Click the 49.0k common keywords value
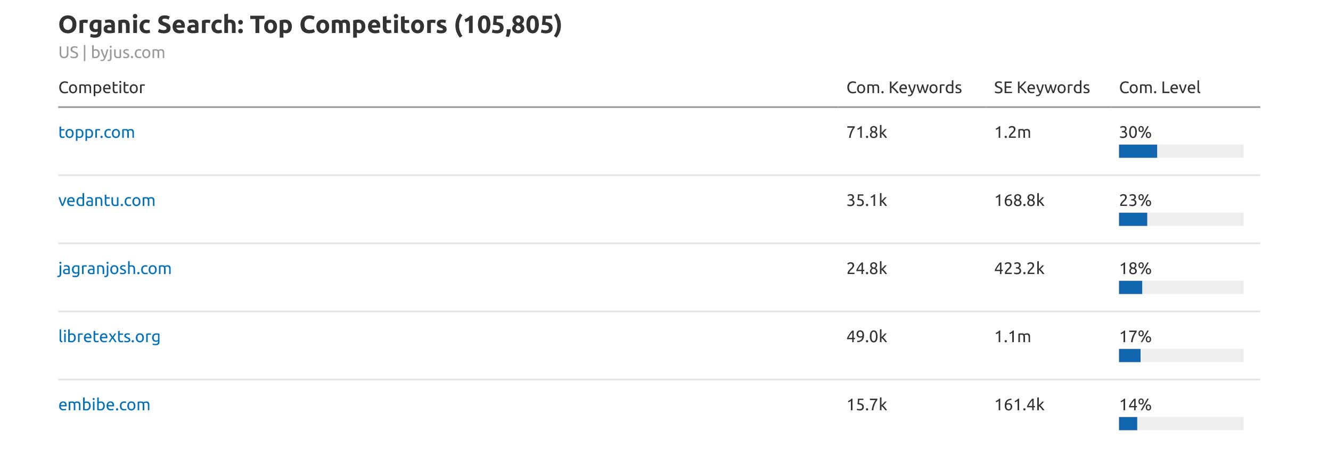Screen dimensions: 1320x456 click(866, 337)
